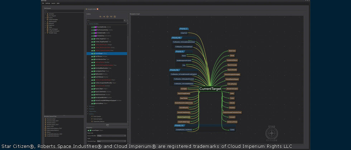Click the Usable Archetypes icon in File Browser
This screenshot has height=150, width=351.
click(x=47, y=31)
